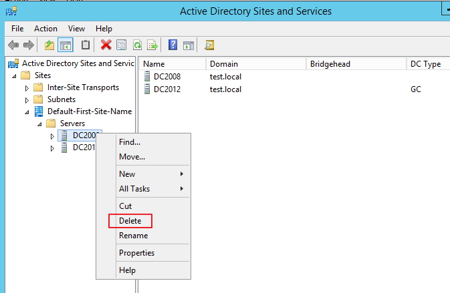
Task: Click the Find magnifier toolbar icon
Action: pos(209,45)
